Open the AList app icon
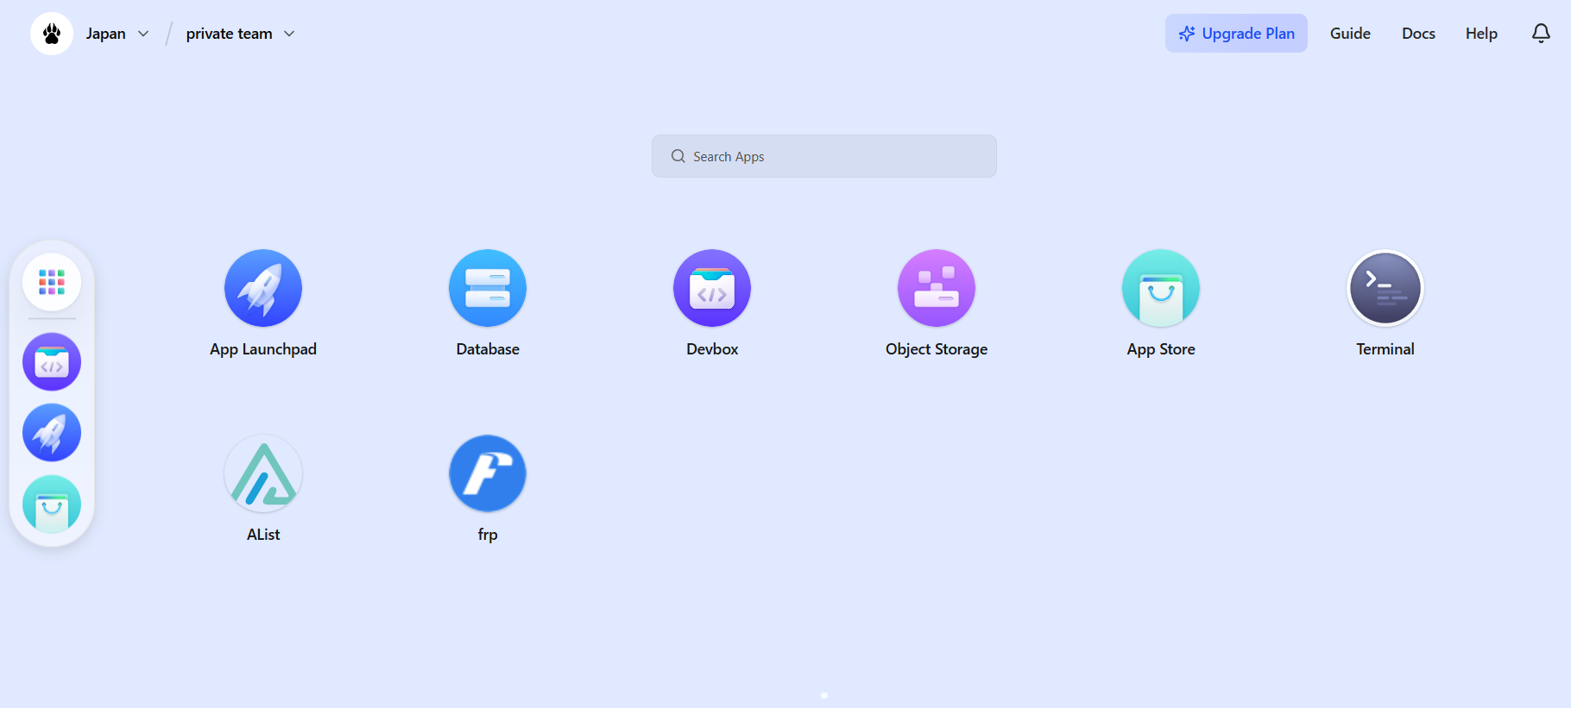Viewport: 1571px width, 708px height. point(263,473)
